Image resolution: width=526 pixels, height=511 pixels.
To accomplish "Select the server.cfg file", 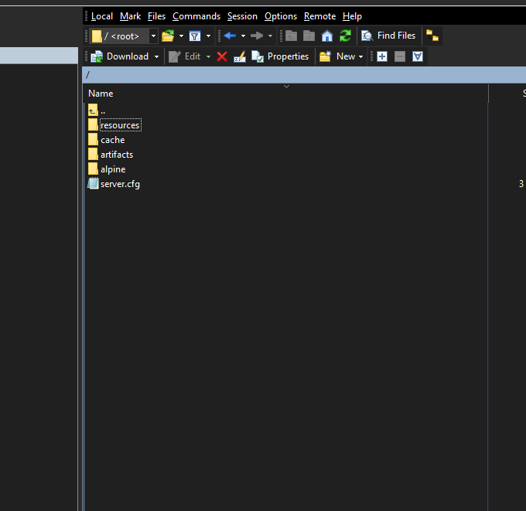I will click(x=120, y=184).
